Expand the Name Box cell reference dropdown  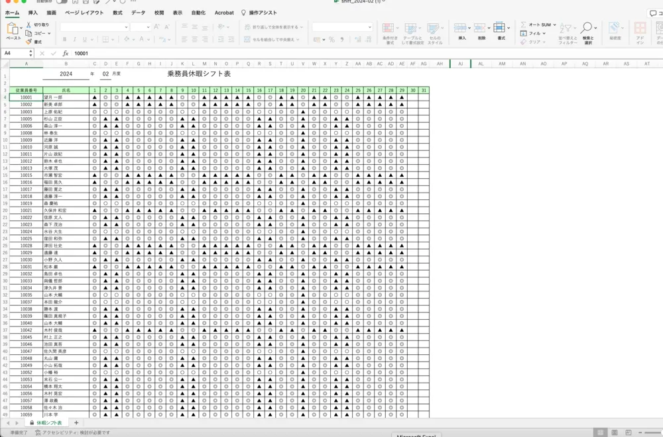pyautogui.click(x=30, y=53)
